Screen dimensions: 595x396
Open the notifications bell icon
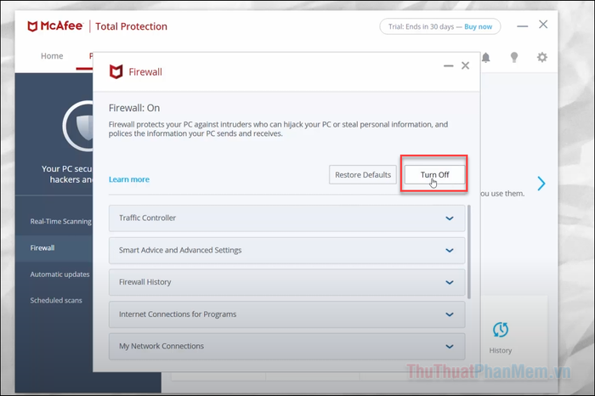(x=486, y=57)
